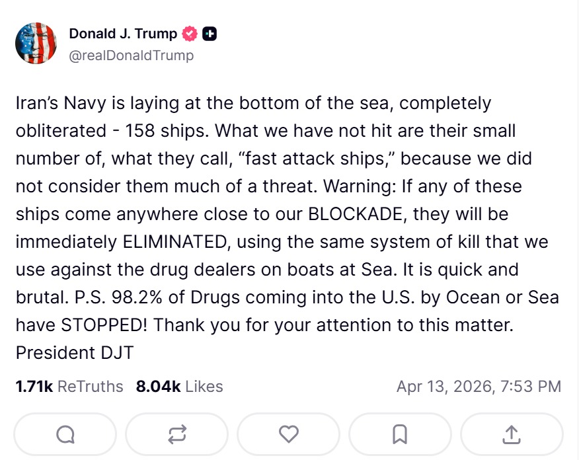This screenshot has height=460, width=581.
Task: Click the reply speech bubble icon
Action: tap(65, 434)
